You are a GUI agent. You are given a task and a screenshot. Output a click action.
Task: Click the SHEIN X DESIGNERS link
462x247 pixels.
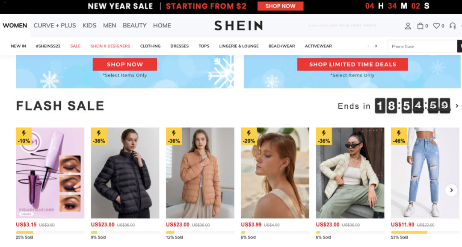coord(110,46)
